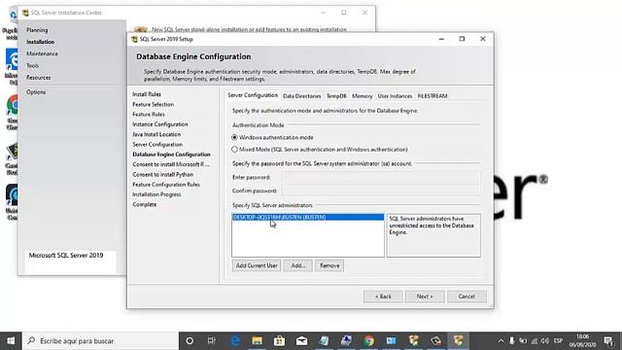Image resolution: width=622 pixels, height=350 pixels.
Task: Click the taskbar search box
Action: [100, 341]
